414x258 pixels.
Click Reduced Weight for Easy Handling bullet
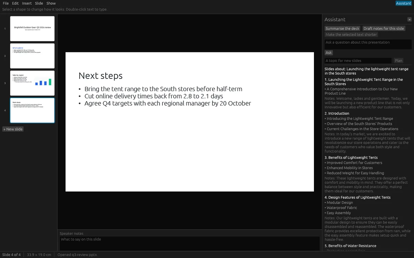[x=354, y=173]
